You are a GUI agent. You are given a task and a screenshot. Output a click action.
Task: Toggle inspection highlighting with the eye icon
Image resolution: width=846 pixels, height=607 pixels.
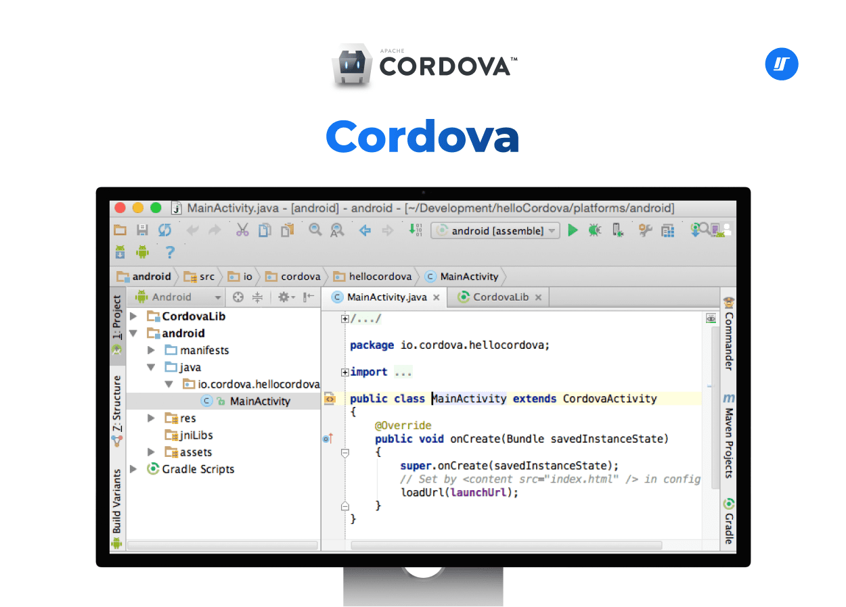pyautogui.click(x=711, y=318)
